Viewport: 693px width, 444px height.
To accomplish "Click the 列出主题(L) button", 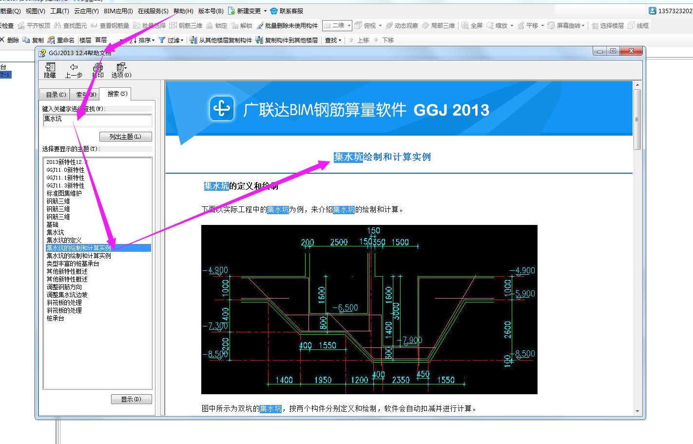I will 126,137.
